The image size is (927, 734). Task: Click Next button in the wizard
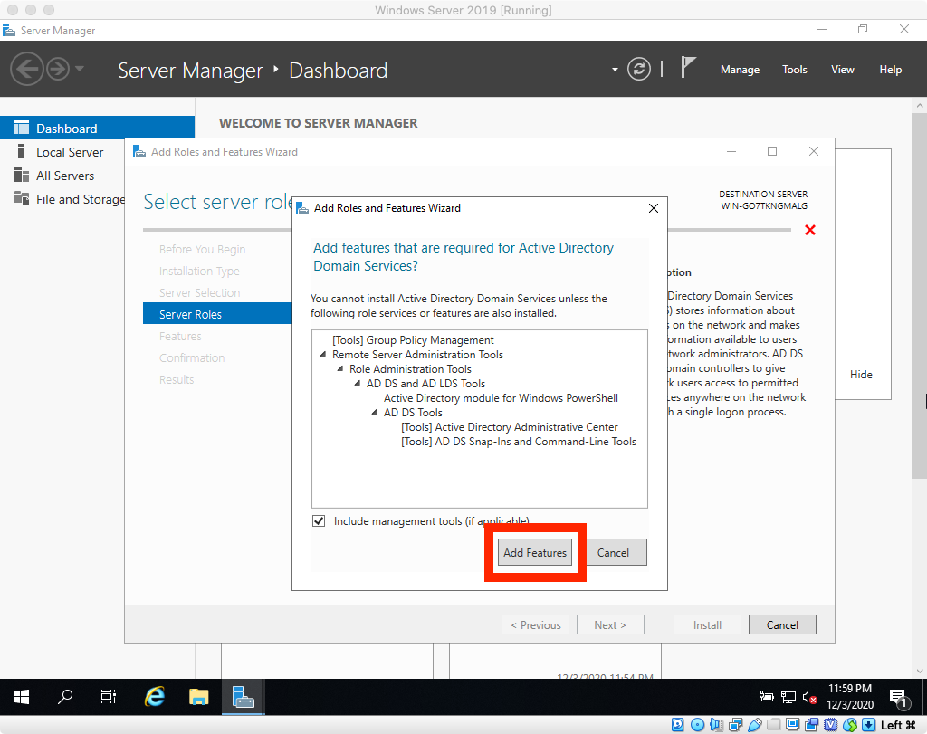[611, 624]
